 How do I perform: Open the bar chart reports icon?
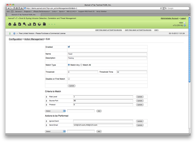[30, 24]
